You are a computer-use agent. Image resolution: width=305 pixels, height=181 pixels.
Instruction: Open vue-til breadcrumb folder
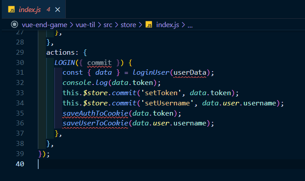(x=85, y=25)
